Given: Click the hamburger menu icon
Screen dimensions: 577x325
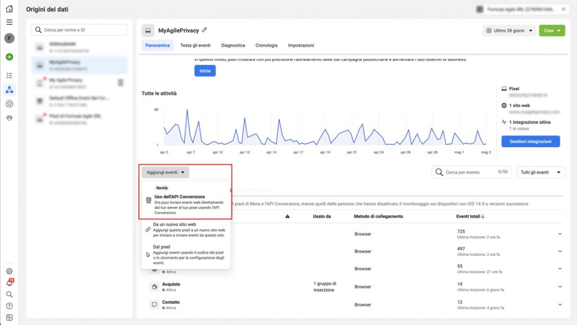Looking at the screenshot, I should click(8, 21).
